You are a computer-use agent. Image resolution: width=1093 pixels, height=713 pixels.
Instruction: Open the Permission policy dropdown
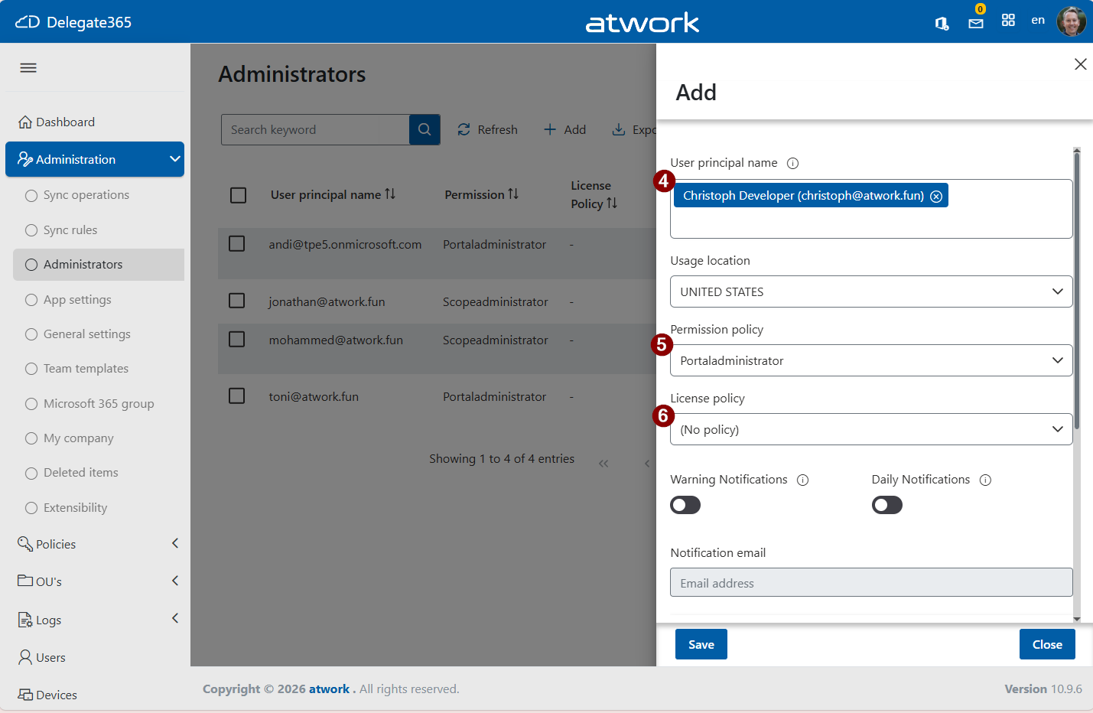(871, 360)
